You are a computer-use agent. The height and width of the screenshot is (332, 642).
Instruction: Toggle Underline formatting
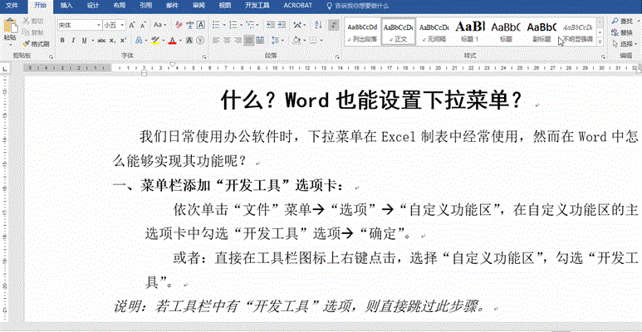point(86,40)
